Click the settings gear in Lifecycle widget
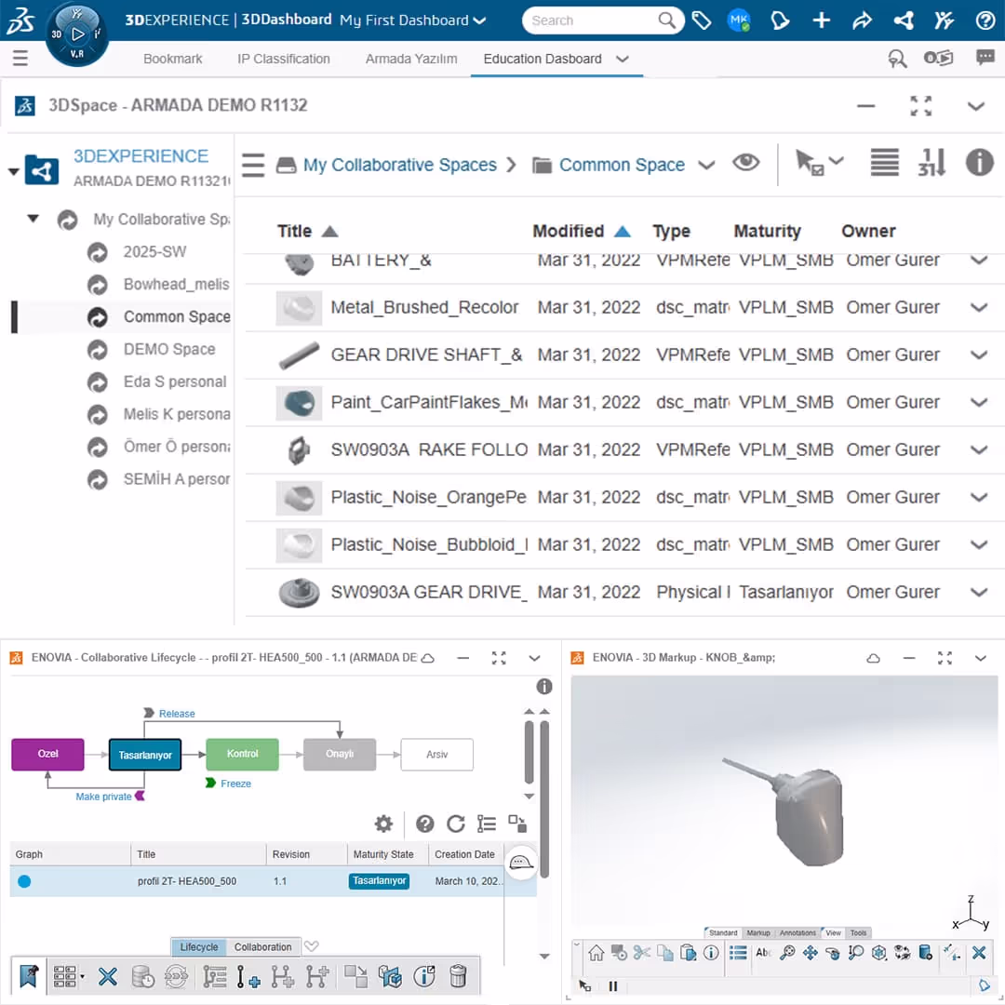Screen dimensions: 1005x1005 click(383, 824)
